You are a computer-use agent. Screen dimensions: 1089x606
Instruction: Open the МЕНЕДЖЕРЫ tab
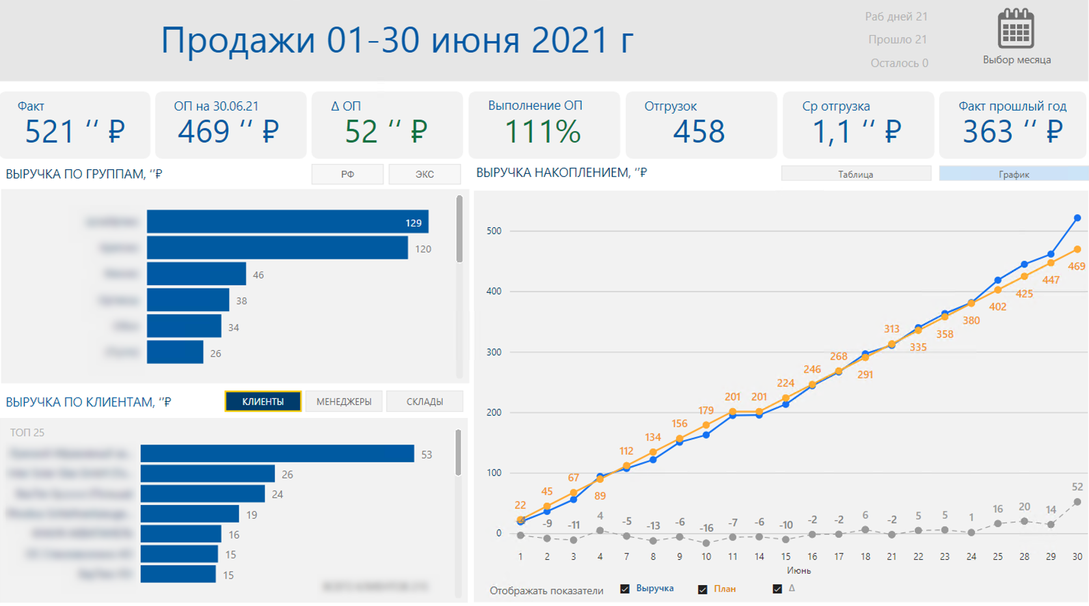(343, 402)
